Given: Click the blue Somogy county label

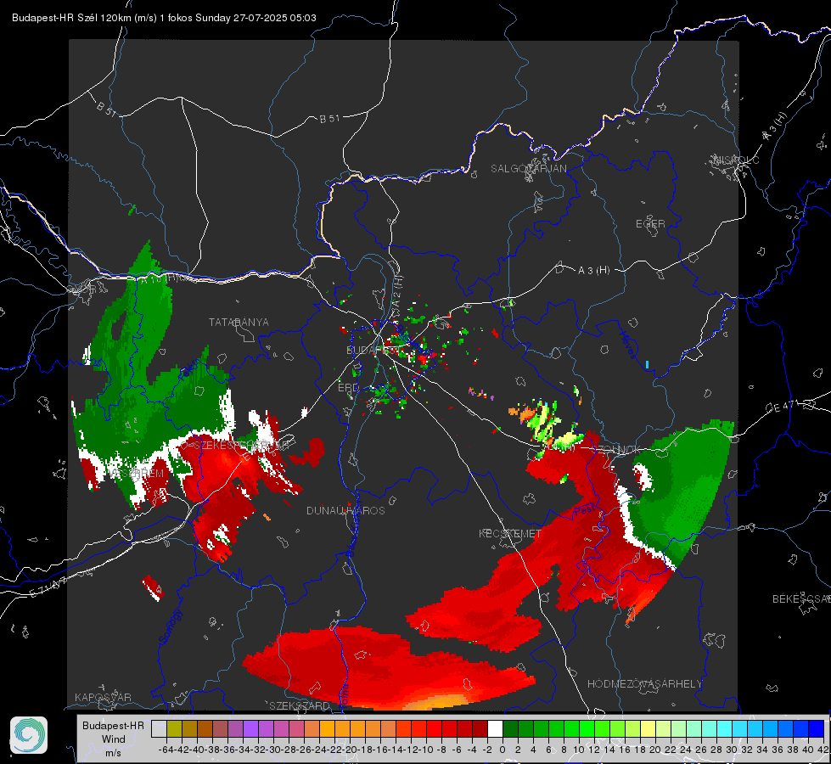Looking at the screenshot, I should tap(170, 626).
